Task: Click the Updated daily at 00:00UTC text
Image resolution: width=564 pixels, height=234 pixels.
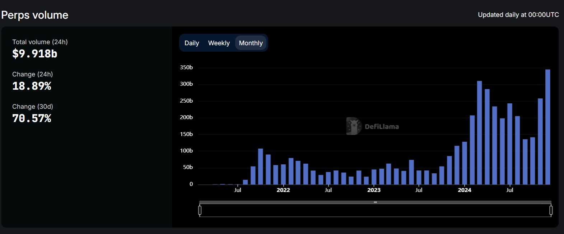Action: click(518, 15)
